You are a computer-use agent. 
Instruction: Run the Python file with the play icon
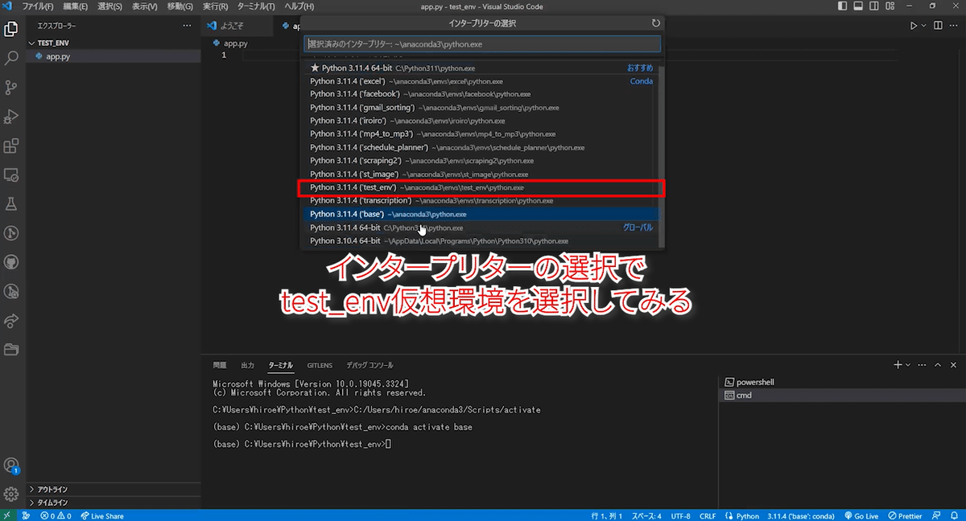914,26
